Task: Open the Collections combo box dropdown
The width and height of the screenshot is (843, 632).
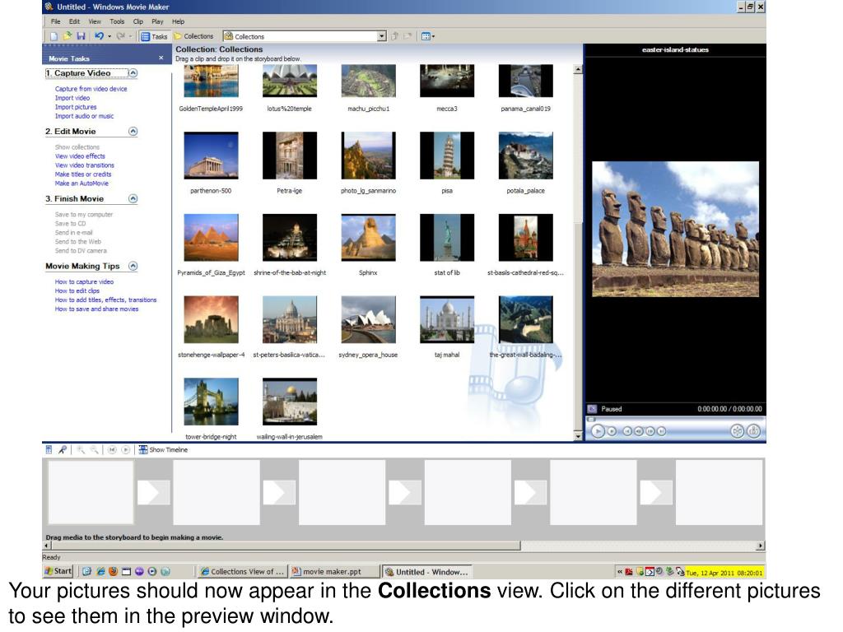Action: [x=382, y=36]
